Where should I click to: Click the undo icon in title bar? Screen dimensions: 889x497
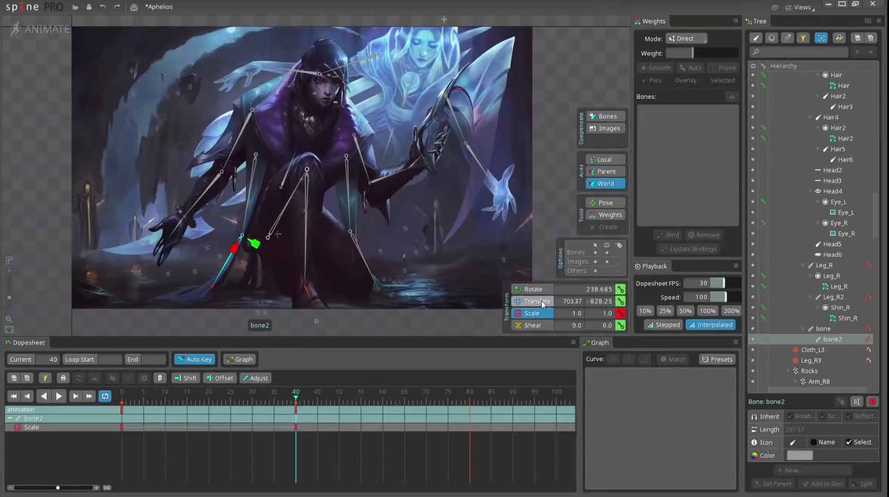point(102,7)
